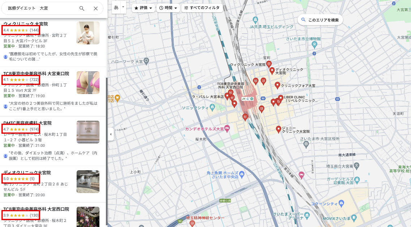This screenshot has width=411, height=227.
Task: Click ハローワーク 大宮 gray marker
Action: coord(146,61)
